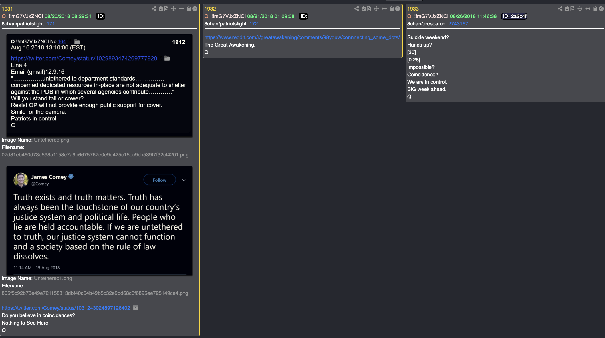
Task: Click 'Suicide weekend?' line in post 1933
Action: (x=428, y=37)
